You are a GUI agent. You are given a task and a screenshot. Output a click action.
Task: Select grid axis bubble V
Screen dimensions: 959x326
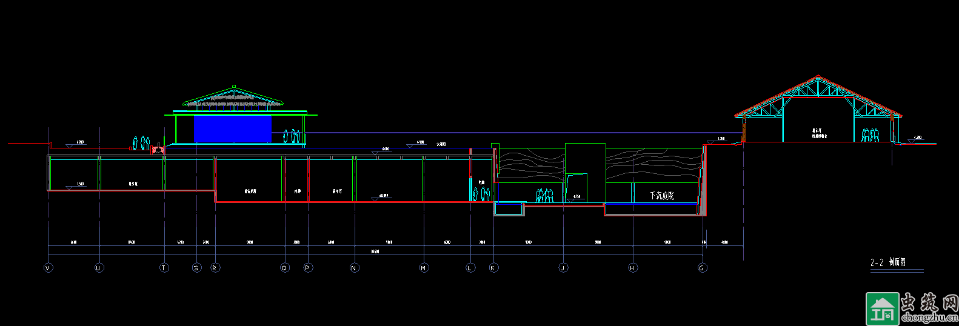click(48, 268)
